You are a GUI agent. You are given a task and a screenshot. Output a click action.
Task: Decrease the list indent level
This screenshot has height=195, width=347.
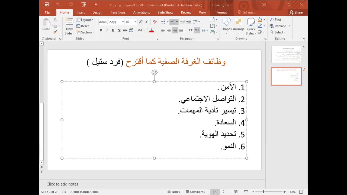coord(182,22)
